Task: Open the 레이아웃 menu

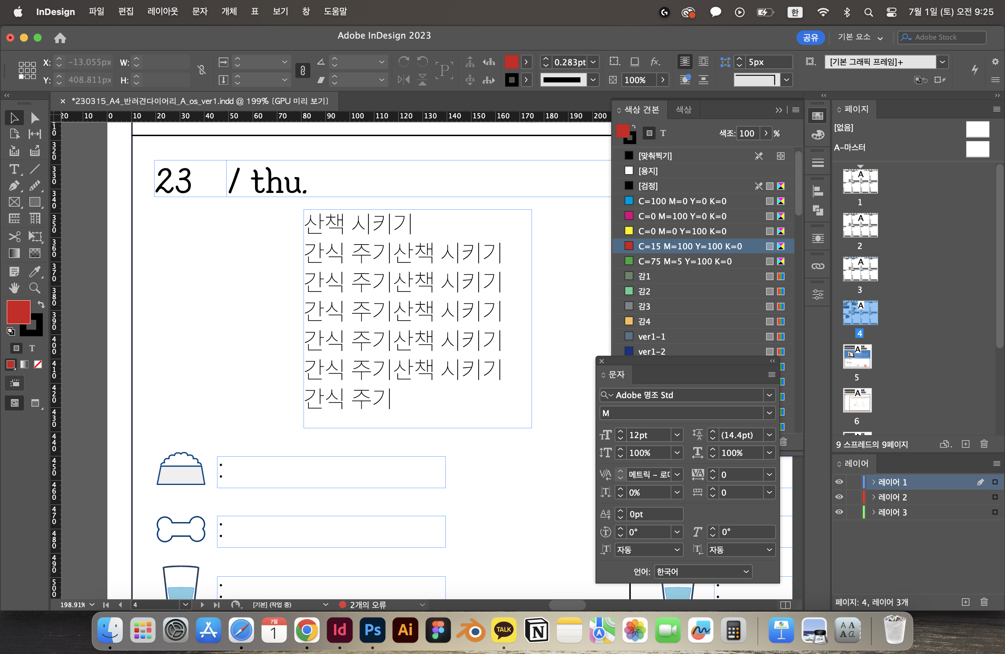Action: [163, 12]
